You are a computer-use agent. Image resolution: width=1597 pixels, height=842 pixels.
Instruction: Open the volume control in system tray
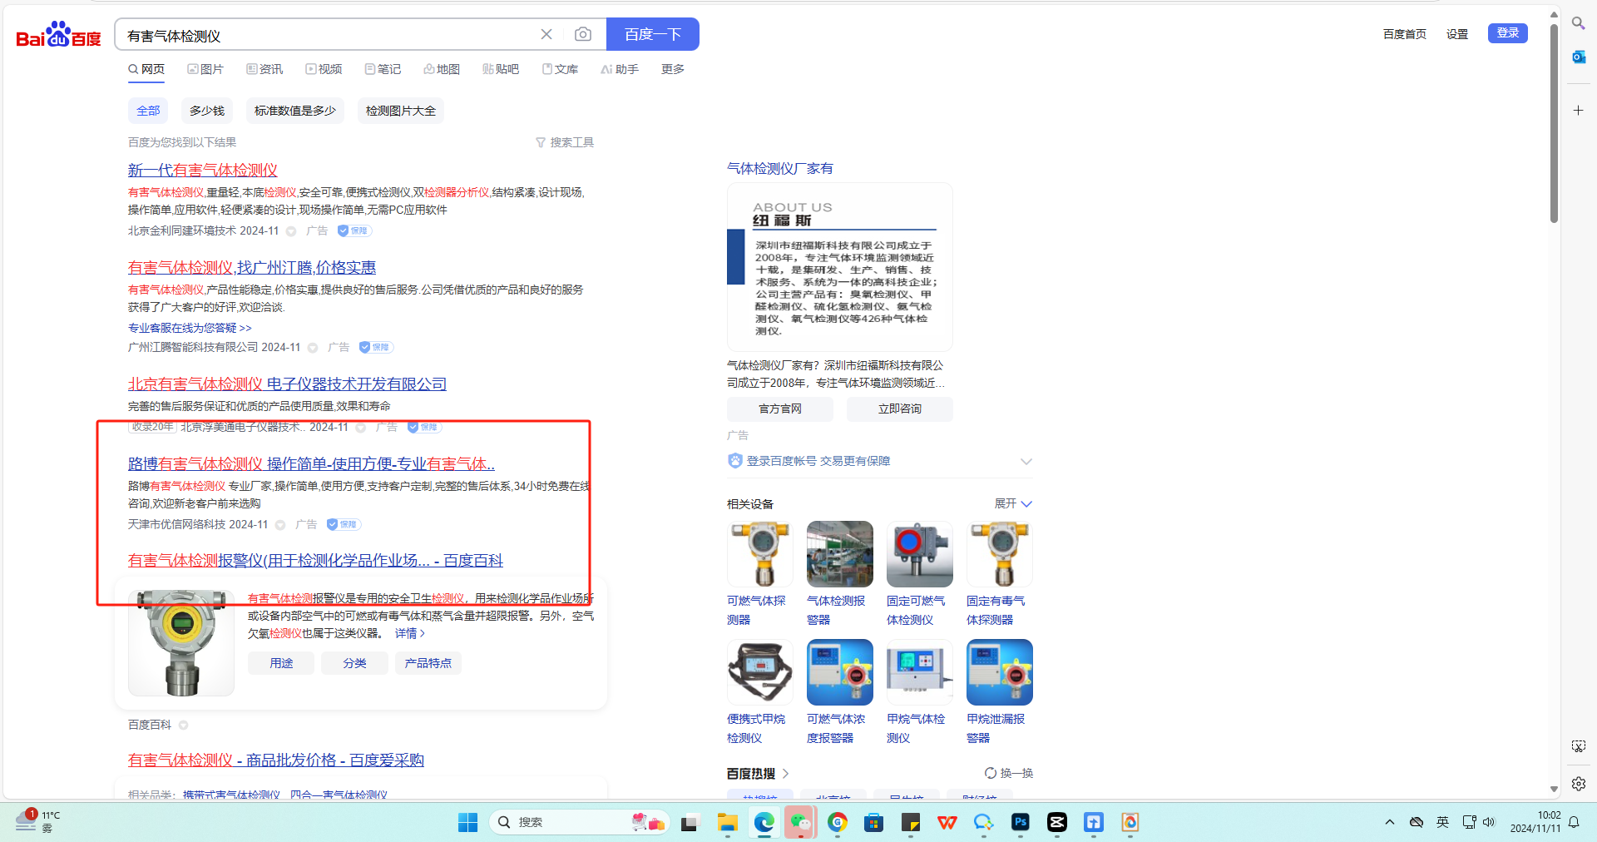(1489, 822)
